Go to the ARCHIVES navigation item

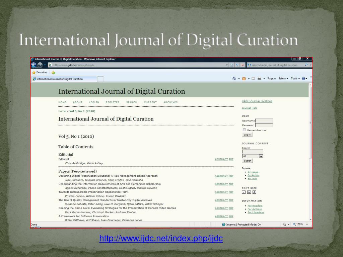tap(170, 102)
